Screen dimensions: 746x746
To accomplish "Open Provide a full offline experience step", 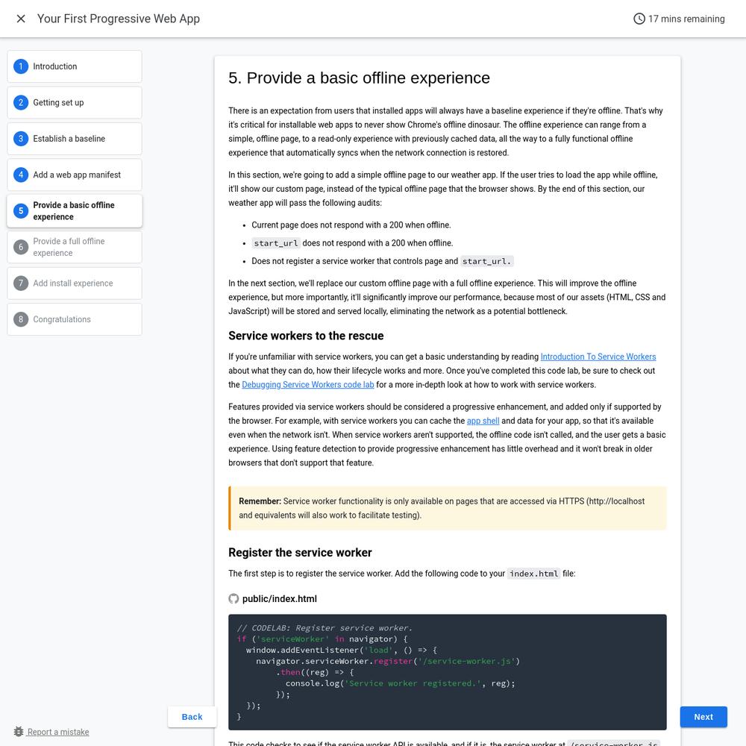I will point(74,247).
